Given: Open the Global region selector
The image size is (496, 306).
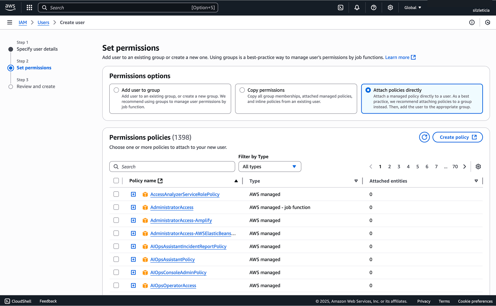Looking at the screenshot, I should click(412, 7).
